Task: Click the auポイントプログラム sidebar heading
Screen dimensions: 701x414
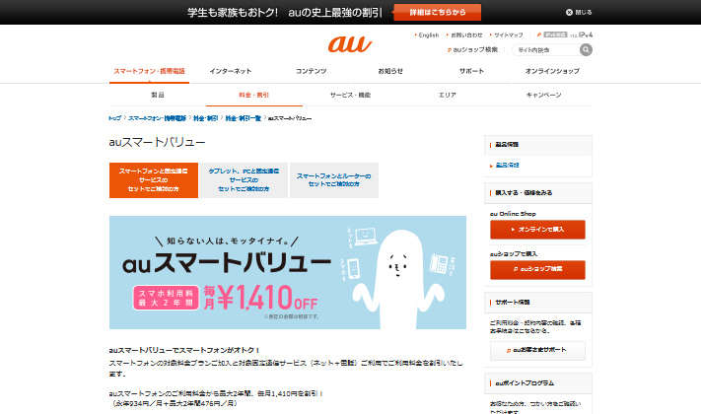Action: [525, 383]
